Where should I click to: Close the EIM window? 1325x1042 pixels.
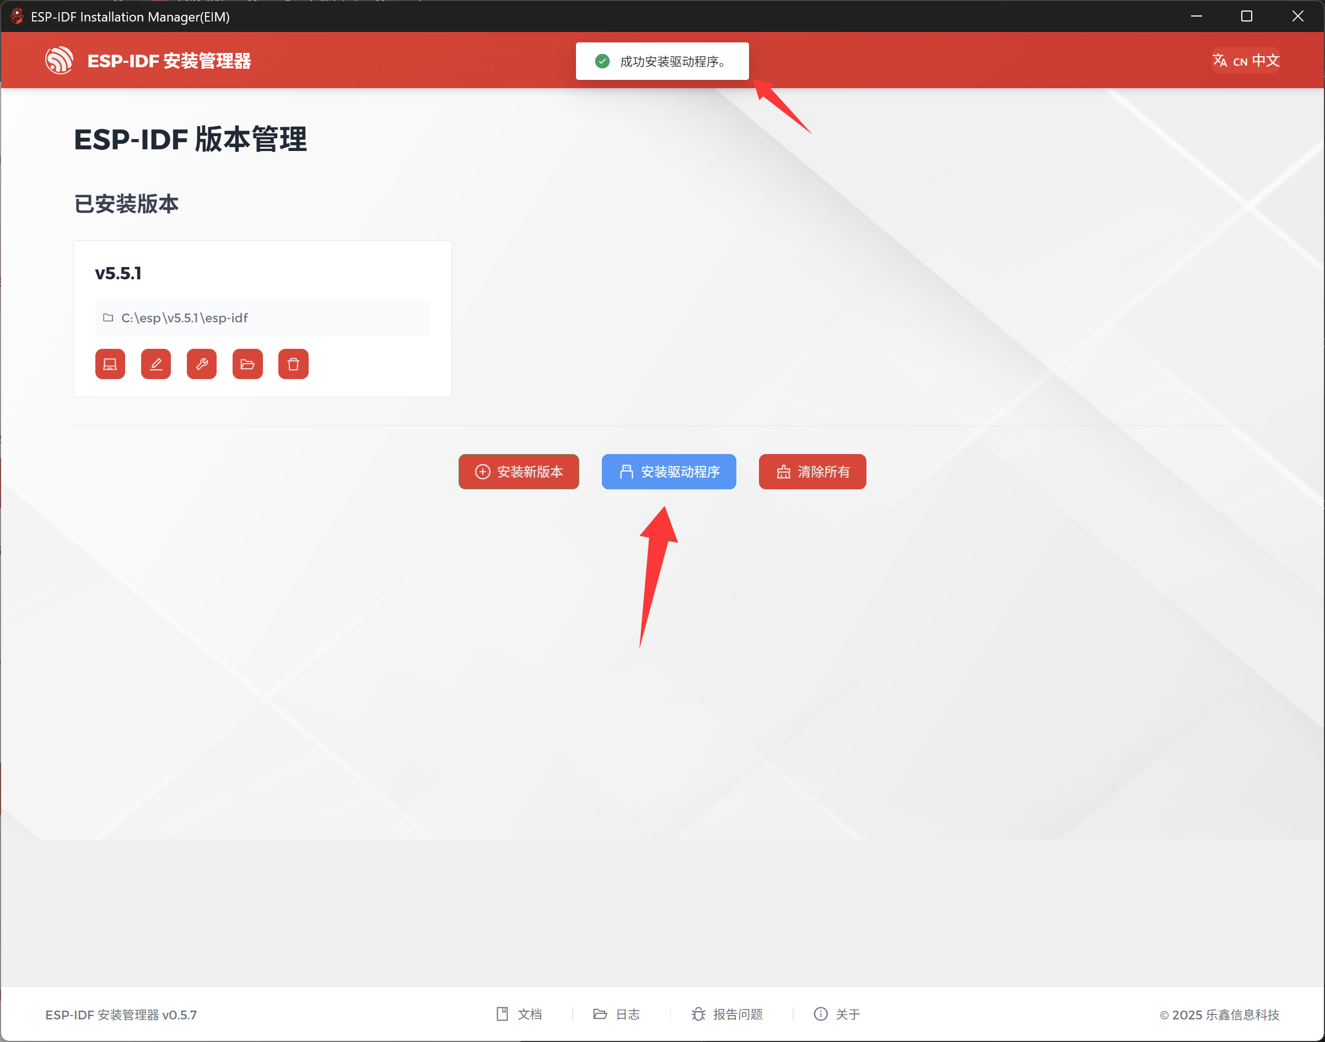coord(1297,16)
